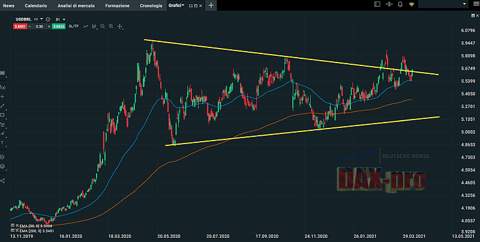Viewport: 480px width, 242px height.
Task: Click the zoom in magnifier icon
Action: (111, 26)
